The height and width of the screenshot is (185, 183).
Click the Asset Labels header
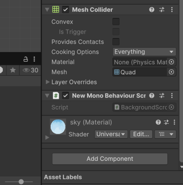click(63, 177)
